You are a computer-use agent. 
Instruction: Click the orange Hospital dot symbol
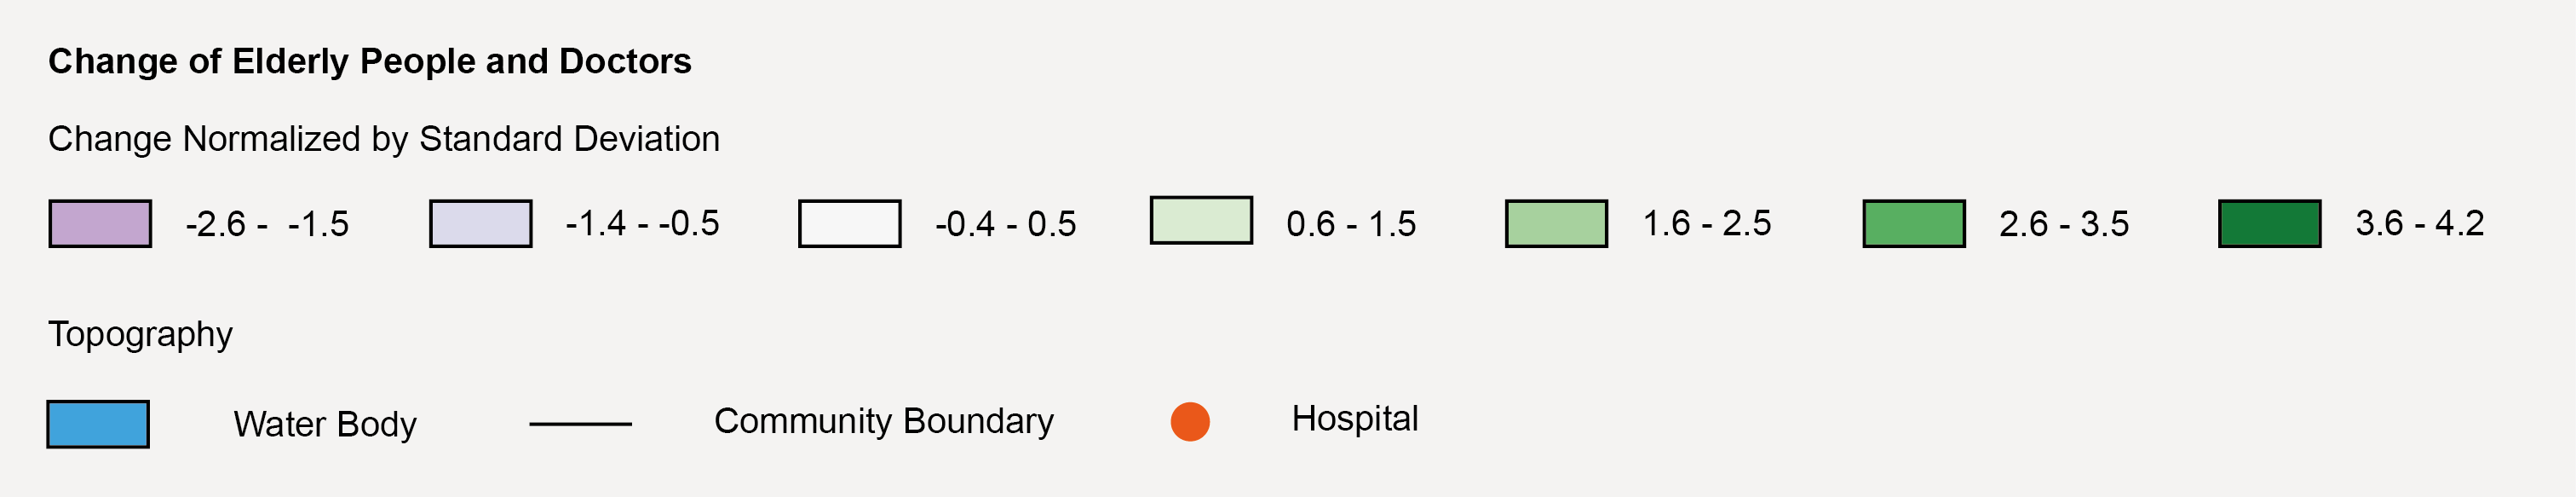(x=1190, y=421)
